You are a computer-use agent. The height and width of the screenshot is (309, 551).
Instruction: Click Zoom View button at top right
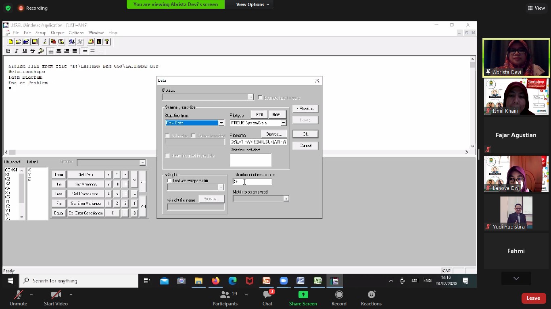click(x=536, y=8)
